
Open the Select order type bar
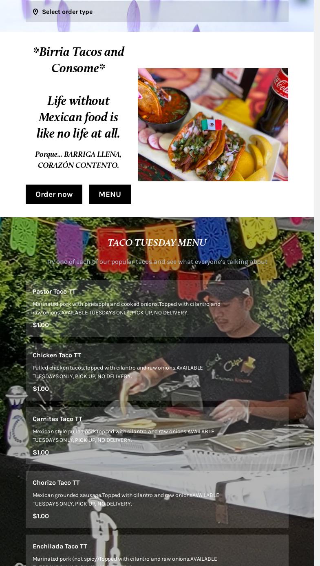pos(157,11)
